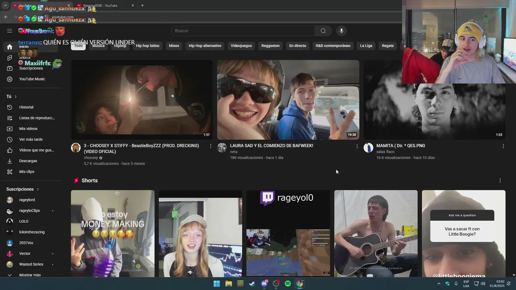Open Discord from taskbar
Image resolution: width=516 pixels, height=290 pixels.
pyautogui.click(x=264, y=284)
